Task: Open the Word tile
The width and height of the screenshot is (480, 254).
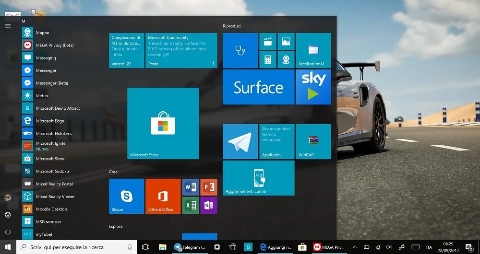Action: (x=191, y=187)
